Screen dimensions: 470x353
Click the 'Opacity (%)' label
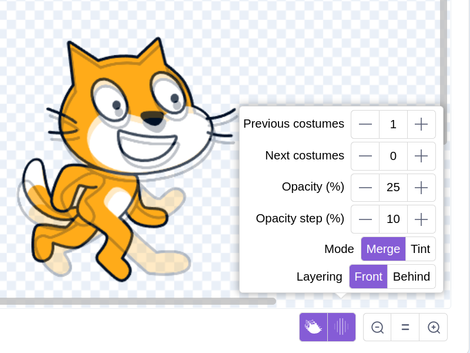click(313, 187)
